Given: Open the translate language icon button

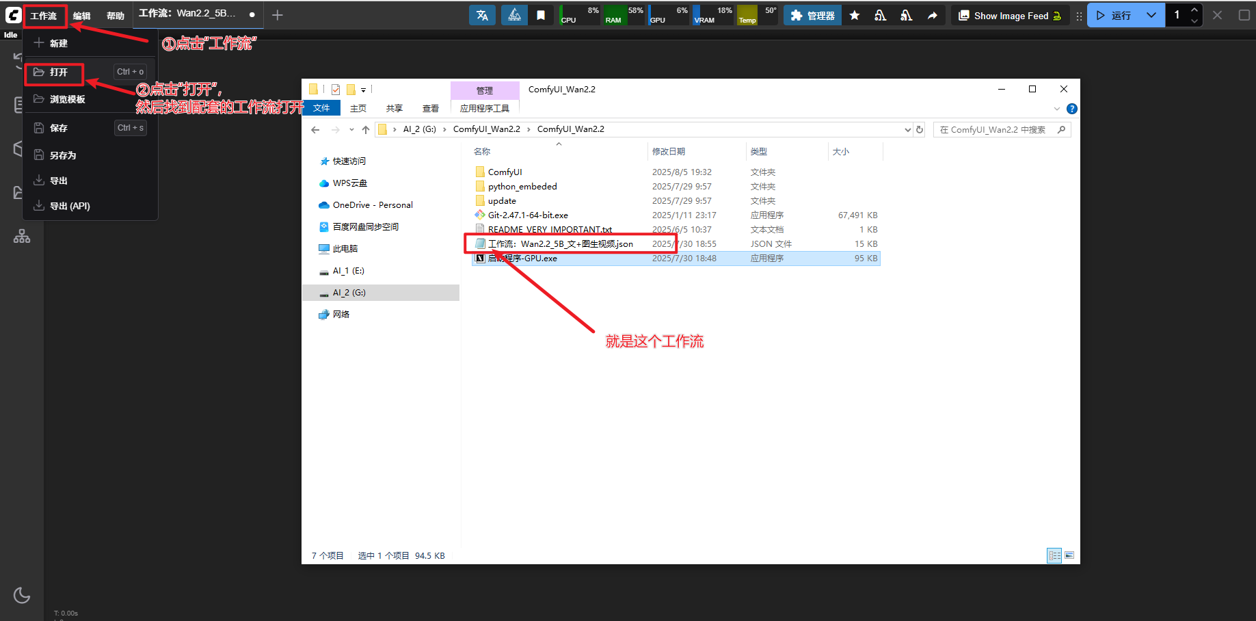Looking at the screenshot, I should (x=482, y=15).
